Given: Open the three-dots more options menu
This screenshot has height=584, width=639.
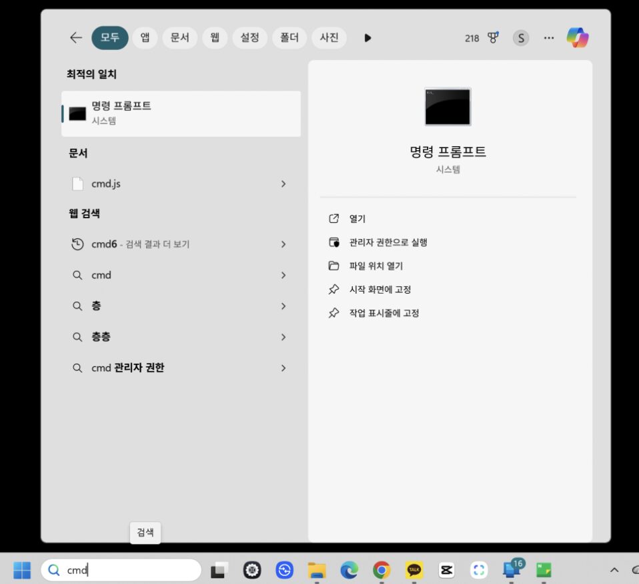Looking at the screenshot, I should point(549,38).
